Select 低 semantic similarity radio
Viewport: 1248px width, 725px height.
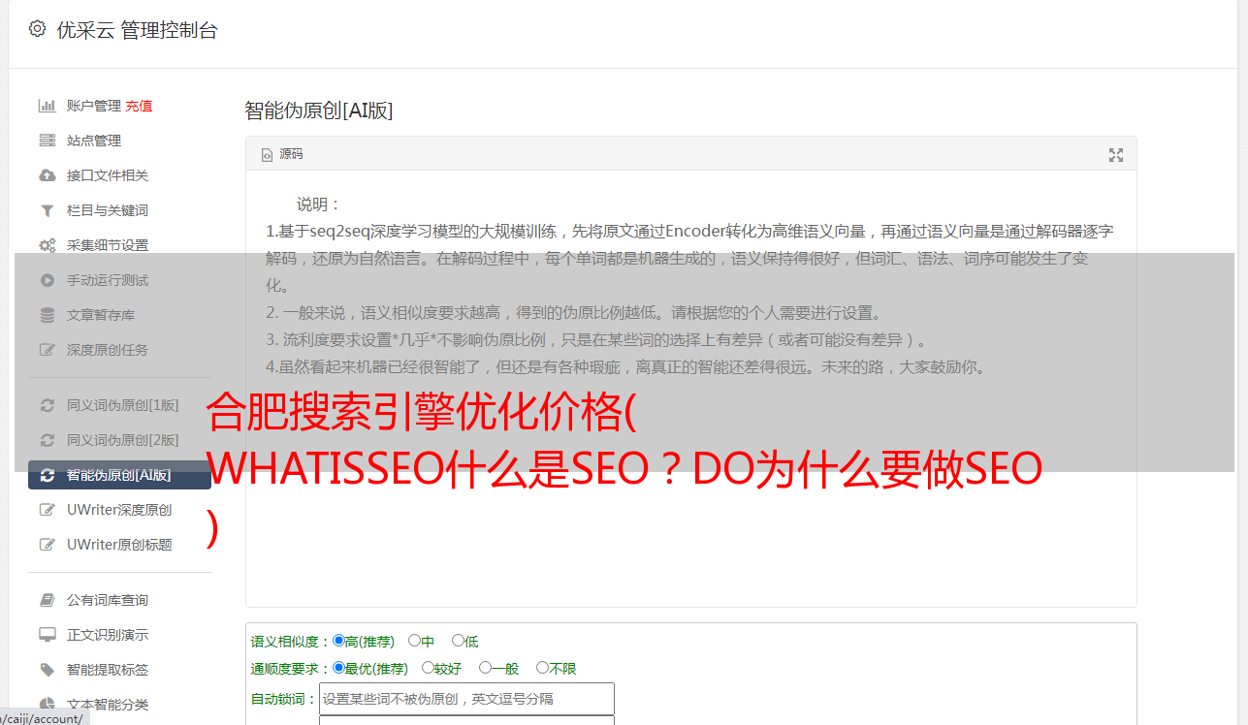pyautogui.click(x=458, y=641)
